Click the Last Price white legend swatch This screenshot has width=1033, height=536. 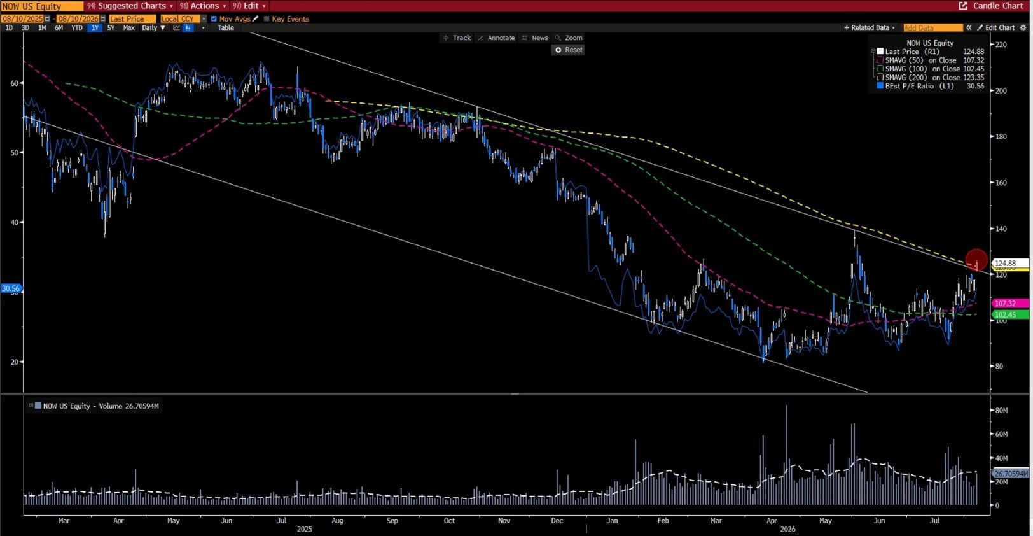[880, 52]
